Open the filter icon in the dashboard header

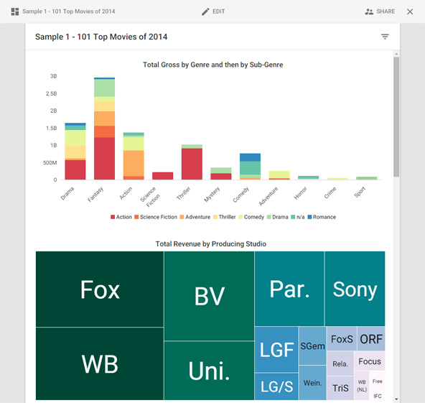pyautogui.click(x=385, y=37)
